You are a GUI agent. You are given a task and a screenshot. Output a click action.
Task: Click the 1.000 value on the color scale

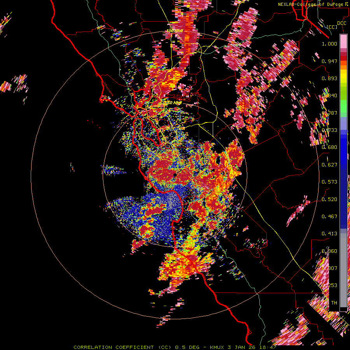pyautogui.click(x=329, y=44)
